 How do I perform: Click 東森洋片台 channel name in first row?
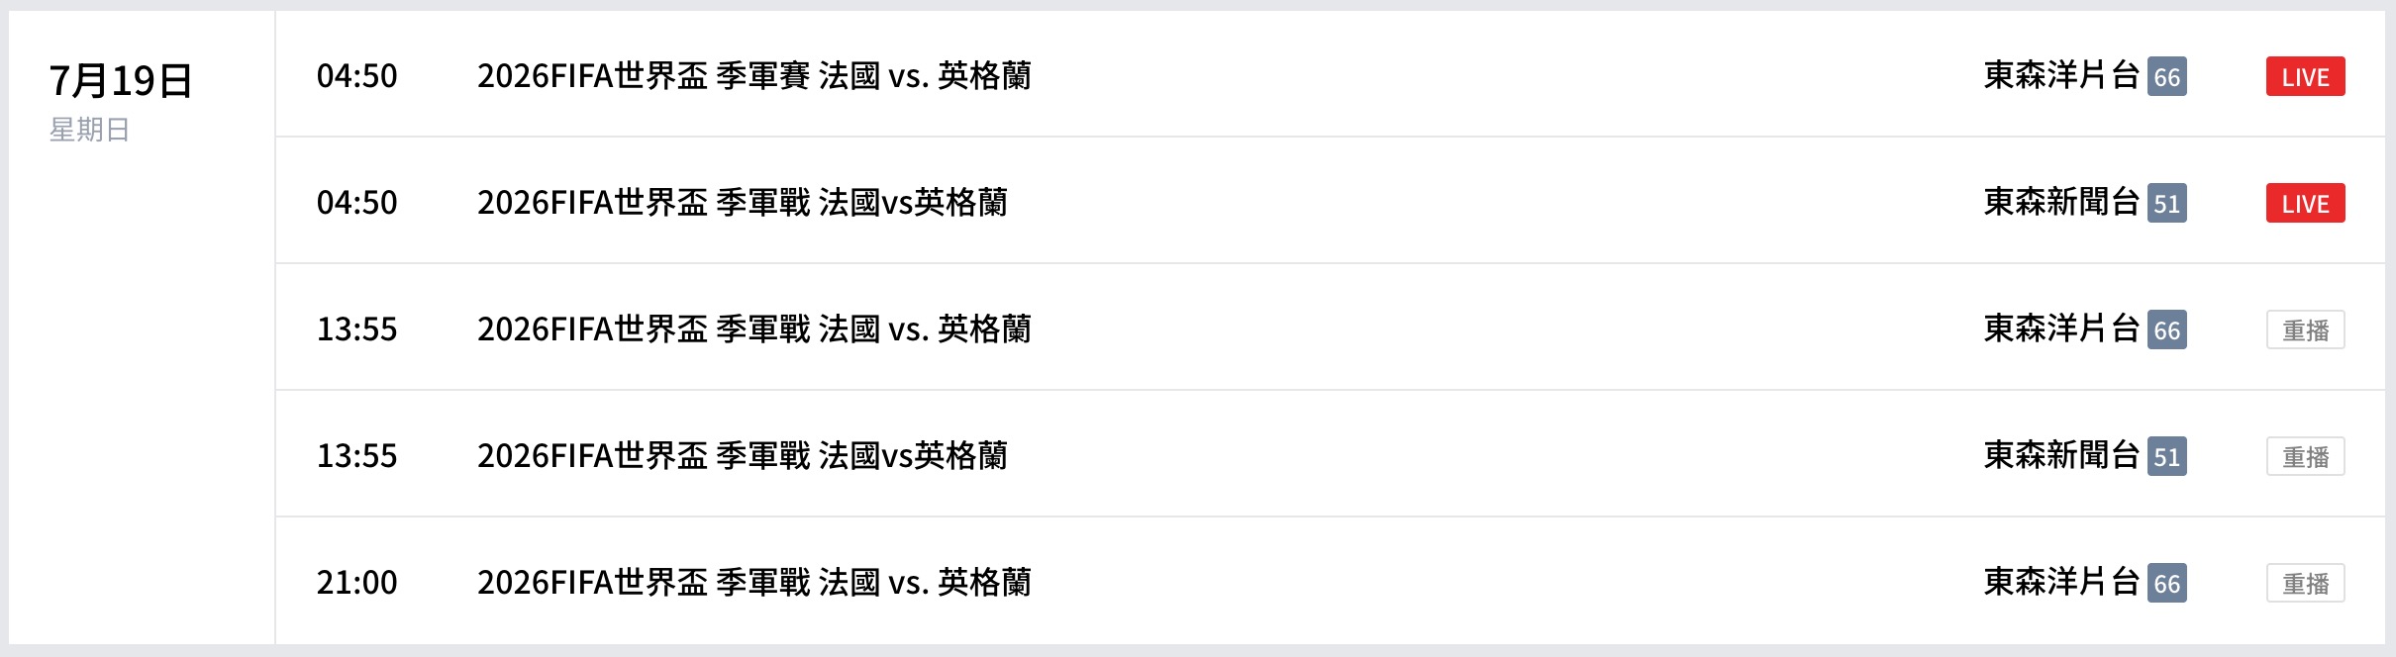[2062, 75]
